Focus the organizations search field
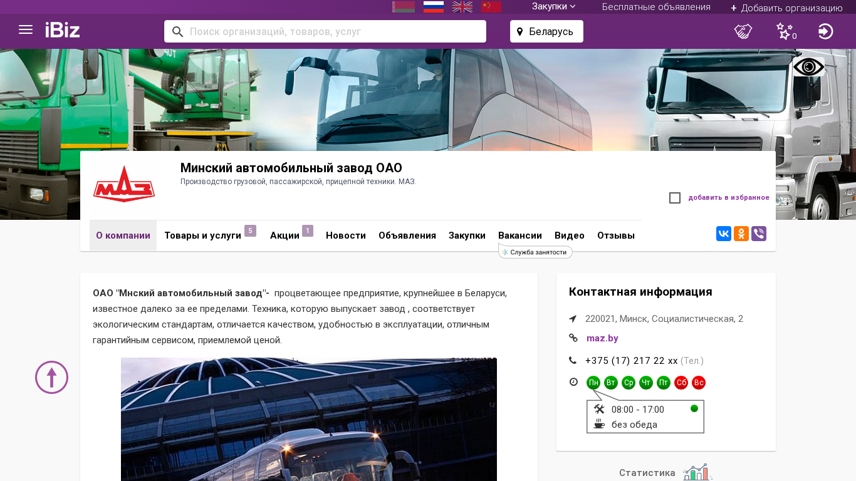The width and height of the screenshot is (856, 481). pos(325,31)
